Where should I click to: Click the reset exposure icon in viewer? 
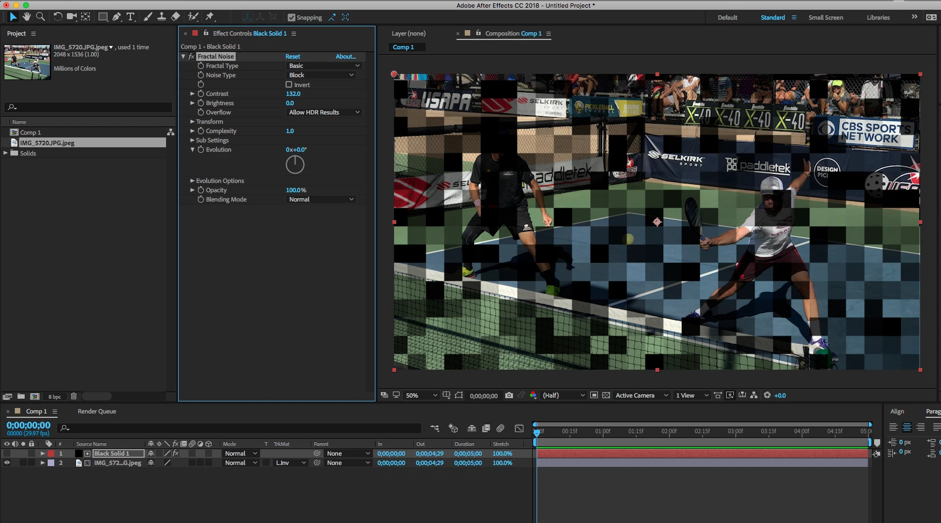(x=767, y=395)
